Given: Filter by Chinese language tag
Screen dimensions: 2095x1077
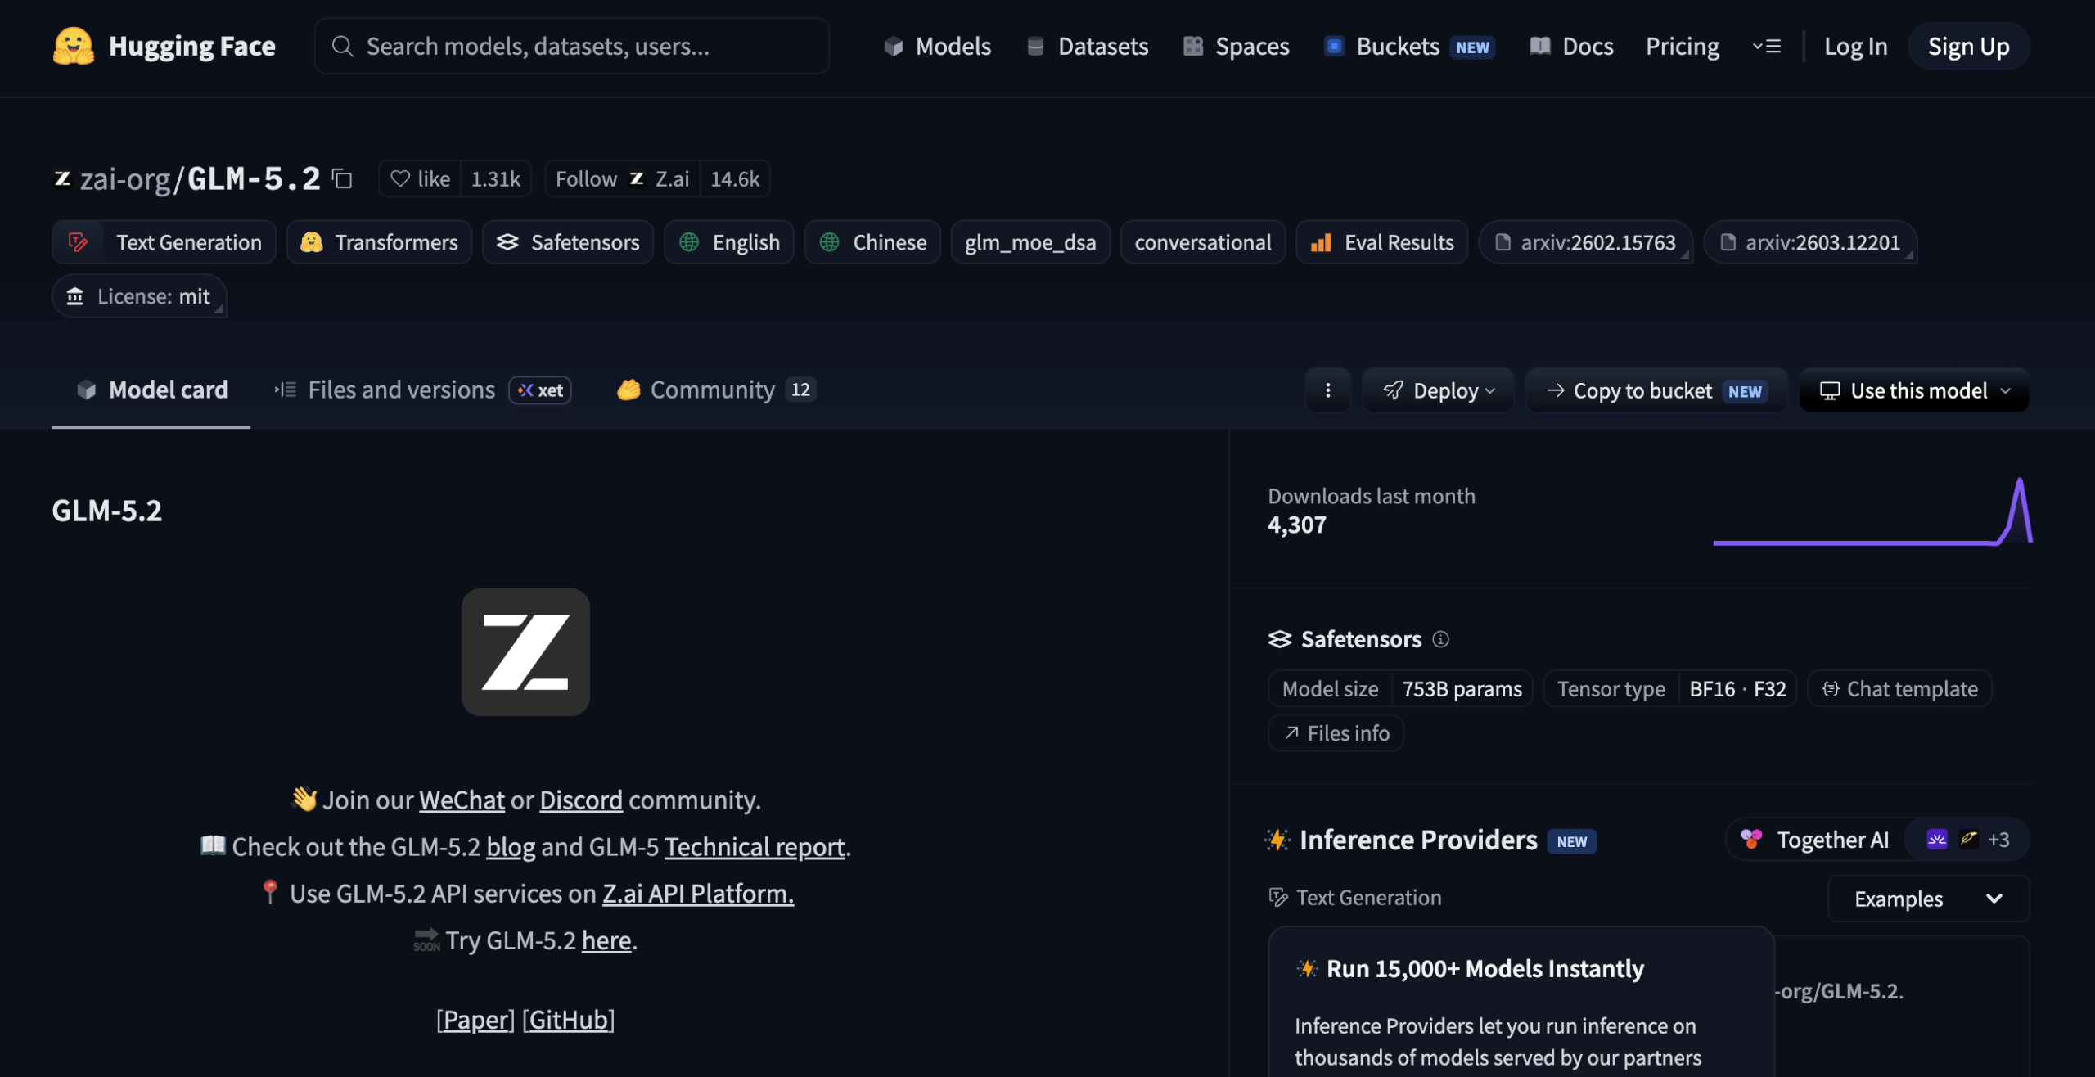Looking at the screenshot, I should (872, 242).
